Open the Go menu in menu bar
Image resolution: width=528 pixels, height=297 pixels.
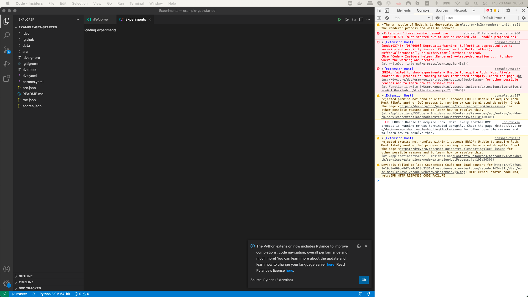coord(109,3)
